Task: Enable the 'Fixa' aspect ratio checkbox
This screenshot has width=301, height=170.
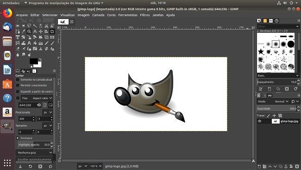Action: coord(18,98)
